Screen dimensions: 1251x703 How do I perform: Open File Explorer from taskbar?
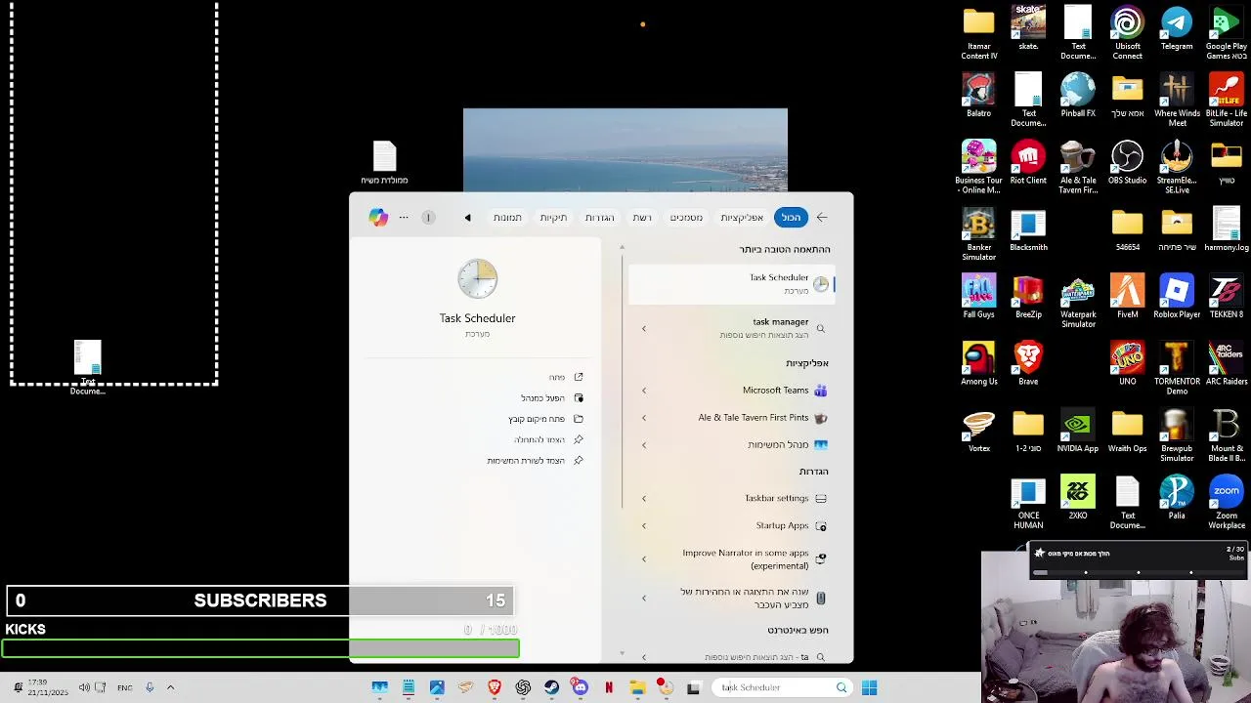pyautogui.click(x=637, y=687)
